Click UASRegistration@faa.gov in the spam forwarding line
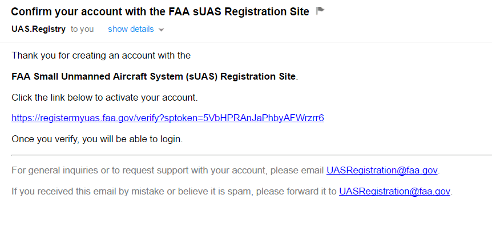Viewport: 492px width, 236px height. pos(395,191)
